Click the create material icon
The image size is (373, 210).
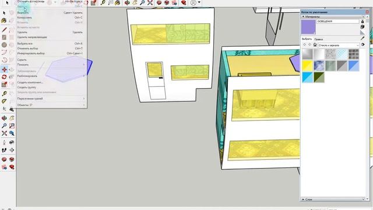(363, 27)
